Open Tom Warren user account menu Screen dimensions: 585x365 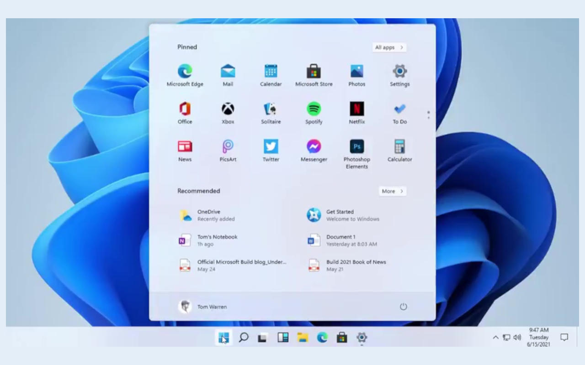203,307
